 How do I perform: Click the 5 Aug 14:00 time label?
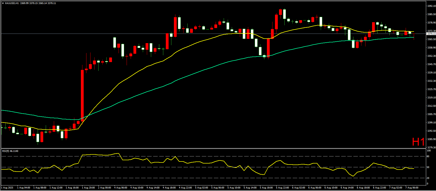(250, 188)
